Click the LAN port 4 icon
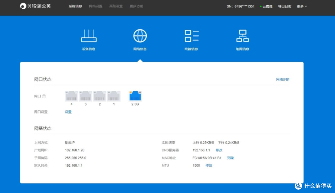This screenshot has height=193, width=335. tap(71, 96)
